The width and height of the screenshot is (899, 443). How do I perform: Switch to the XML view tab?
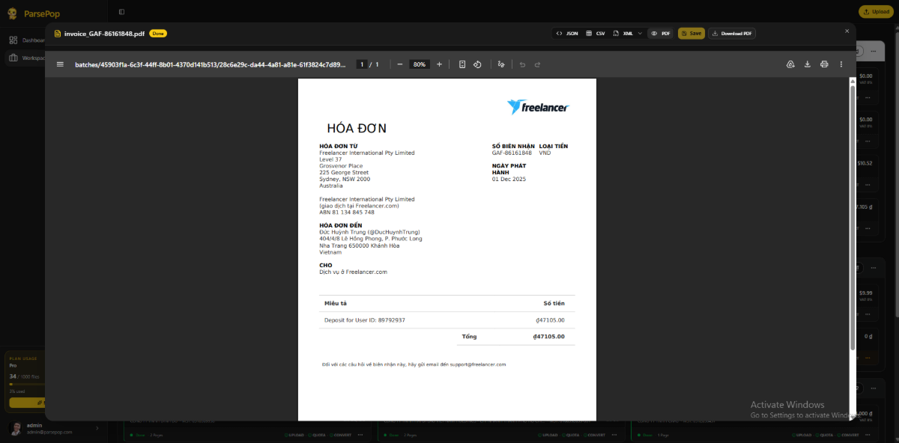click(623, 34)
